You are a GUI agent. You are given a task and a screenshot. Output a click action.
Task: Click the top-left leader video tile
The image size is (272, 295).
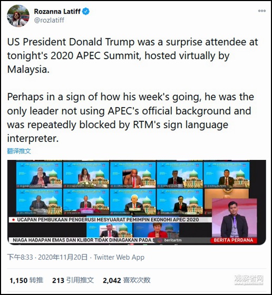(x=39, y=174)
